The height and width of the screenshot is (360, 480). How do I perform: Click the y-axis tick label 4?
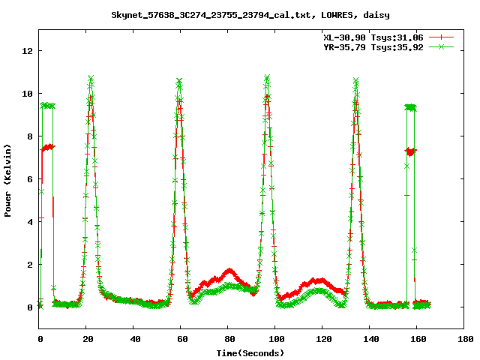click(30, 222)
